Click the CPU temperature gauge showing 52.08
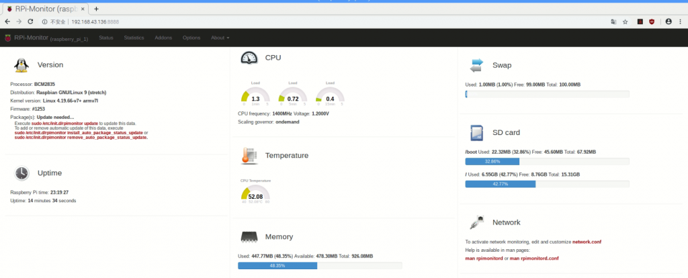This screenshot has width=688, height=278. pyautogui.click(x=255, y=191)
